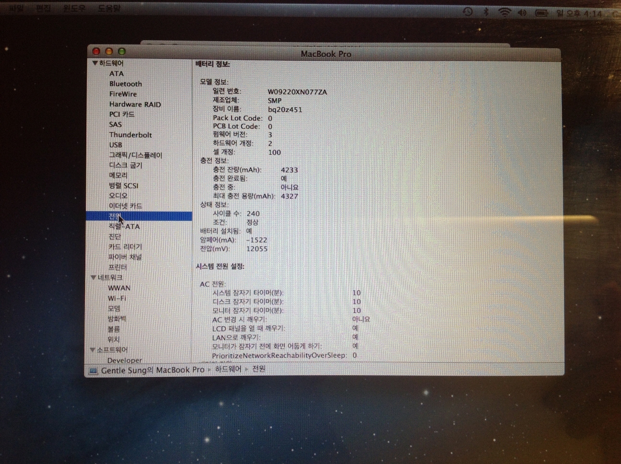Screen dimensions: 621x464
Task: Collapse the 소프트웨어 section triangle
Action: [x=92, y=350]
